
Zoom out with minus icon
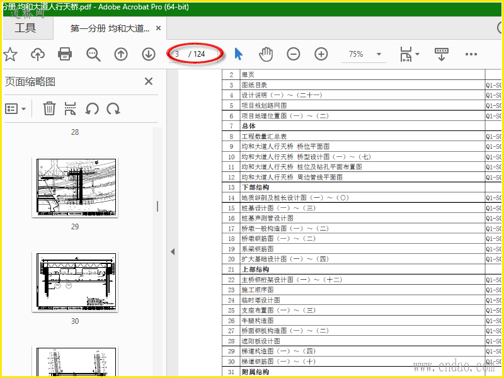[294, 54]
